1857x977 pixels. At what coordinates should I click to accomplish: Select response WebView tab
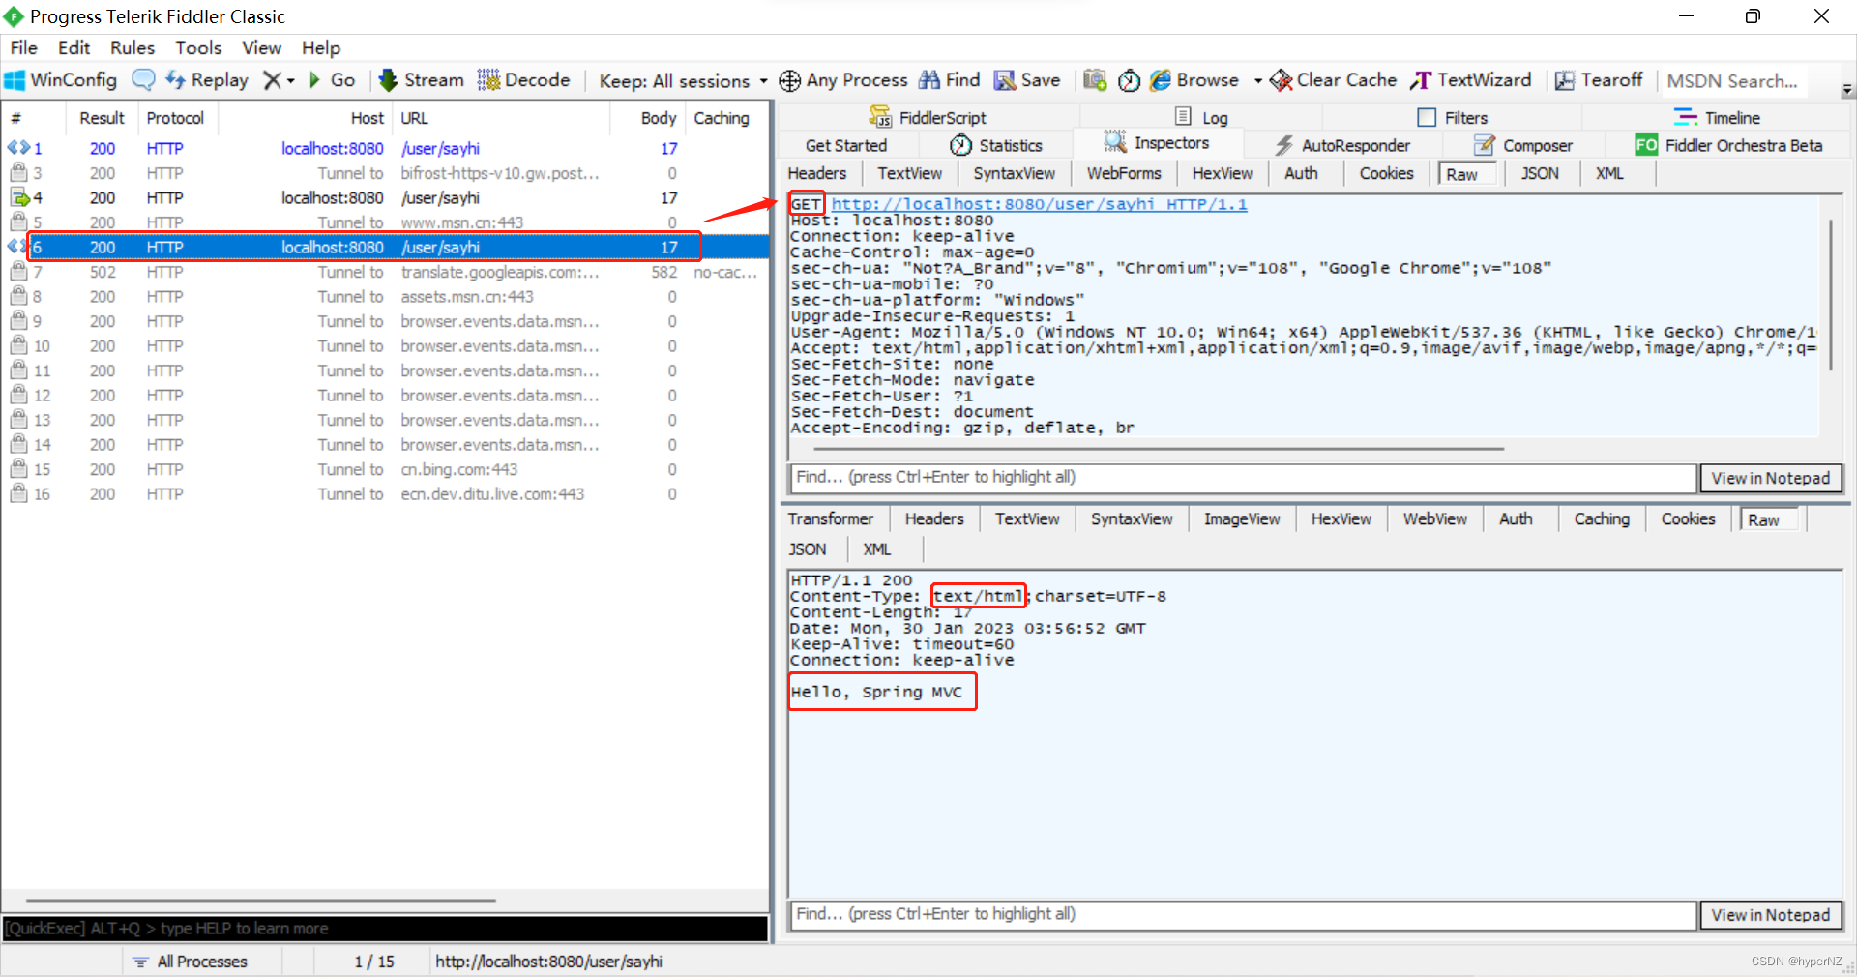(1435, 518)
